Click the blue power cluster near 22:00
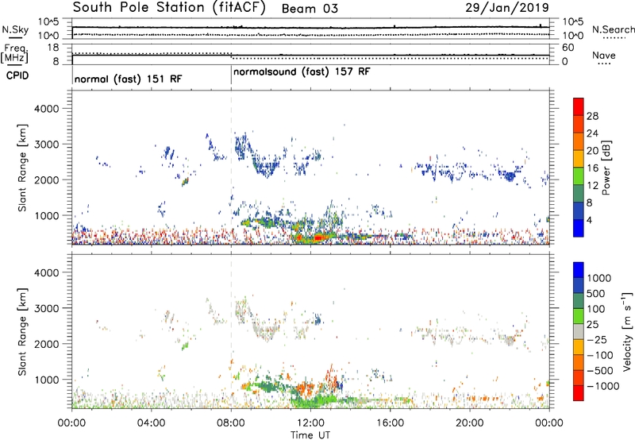 pyautogui.click(x=510, y=176)
